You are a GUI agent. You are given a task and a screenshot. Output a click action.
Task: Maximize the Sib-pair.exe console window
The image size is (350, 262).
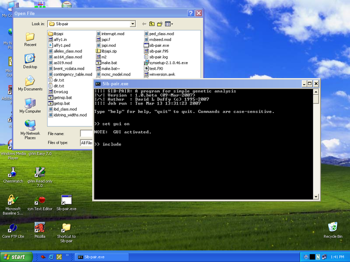click(310, 84)
